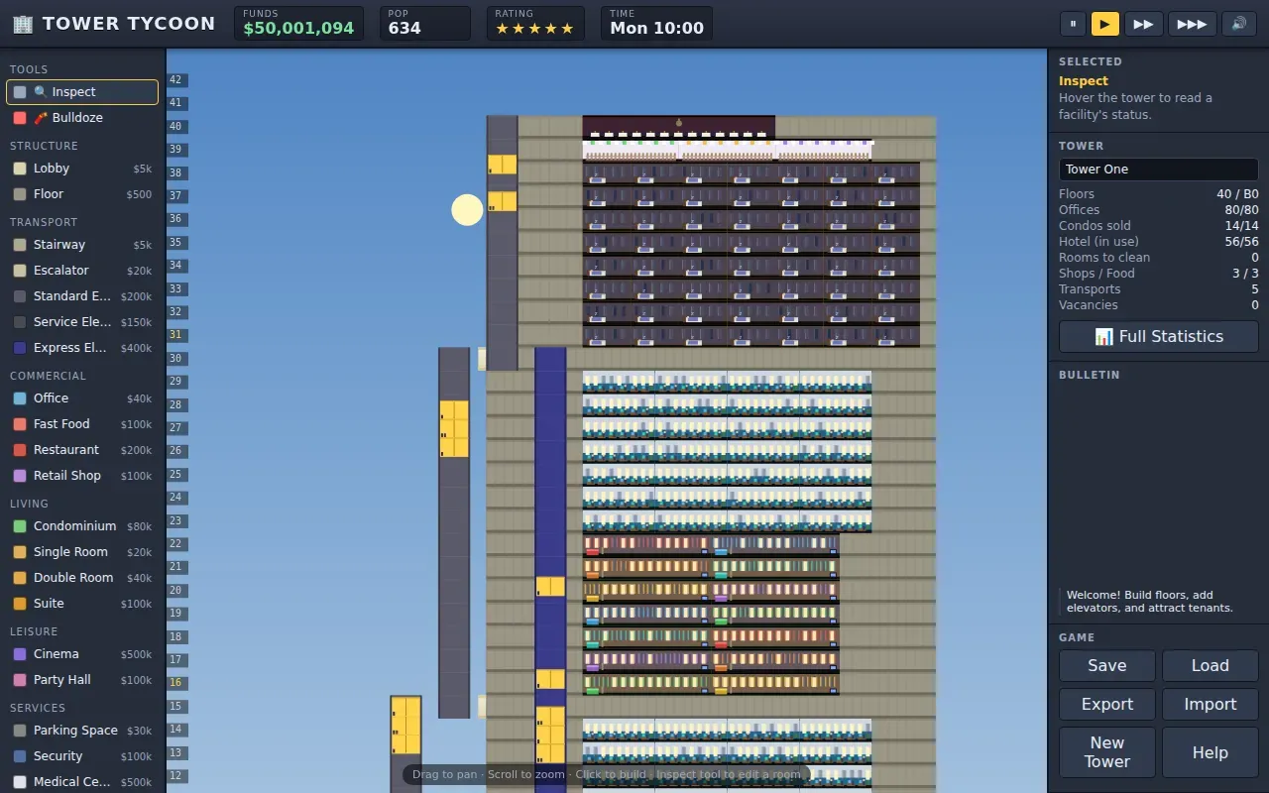The image size is (1269, 793).
Task: Choose the Office build tool
Action: click(82, 398)
